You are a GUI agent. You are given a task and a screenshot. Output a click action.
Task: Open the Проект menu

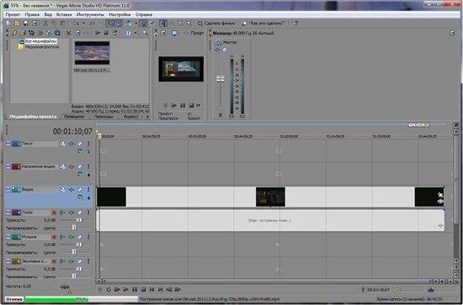(x=13, y=14)
